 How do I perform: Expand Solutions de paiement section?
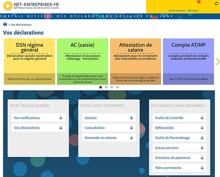click(179, 158)
